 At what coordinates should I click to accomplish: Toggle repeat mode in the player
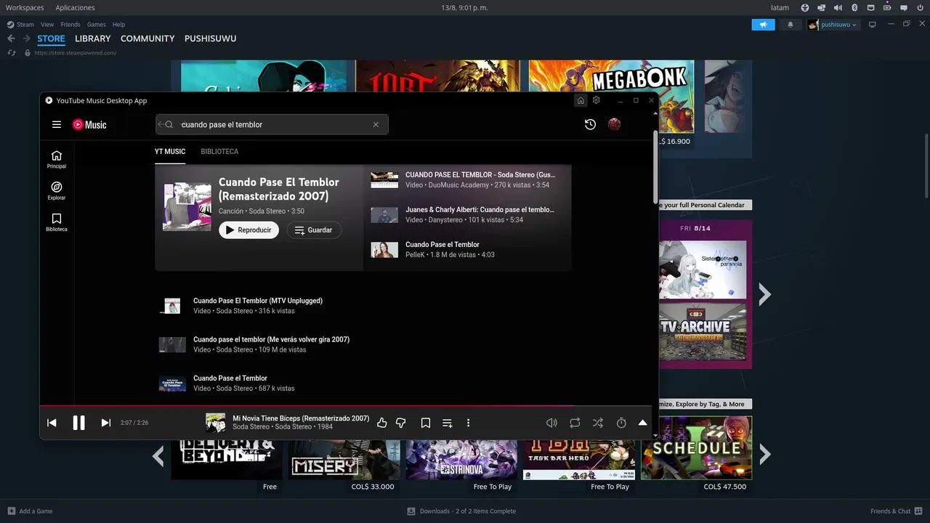point(575,423)
